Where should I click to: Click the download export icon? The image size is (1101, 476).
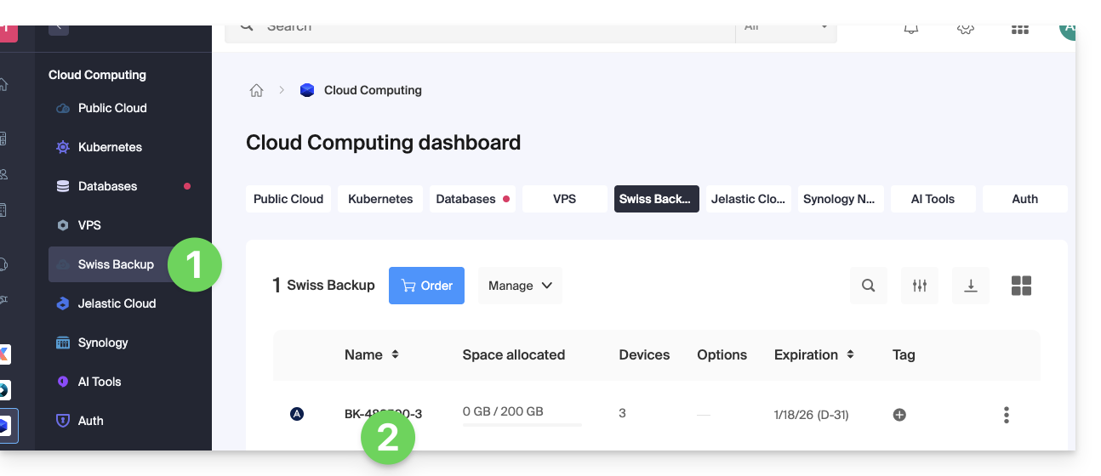pos(970,286)
